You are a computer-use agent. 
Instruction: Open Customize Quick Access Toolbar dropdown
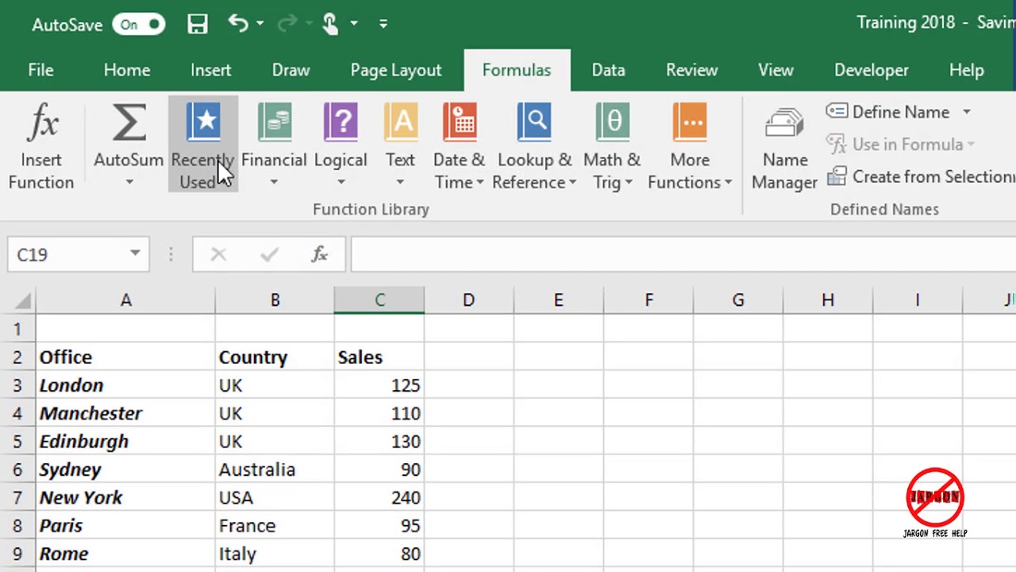383,24
